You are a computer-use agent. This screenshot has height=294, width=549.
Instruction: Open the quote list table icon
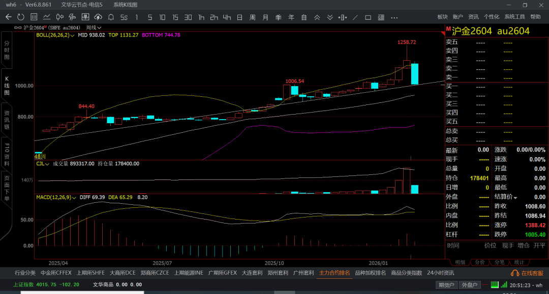(x=34, y=17)
